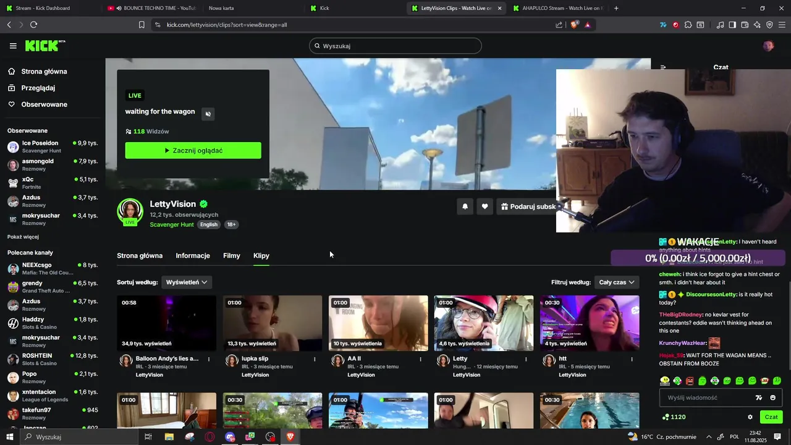Open xQc channel in sidebar
The image size is (791, 445).
pyautogui.click(x=53, y=183)
